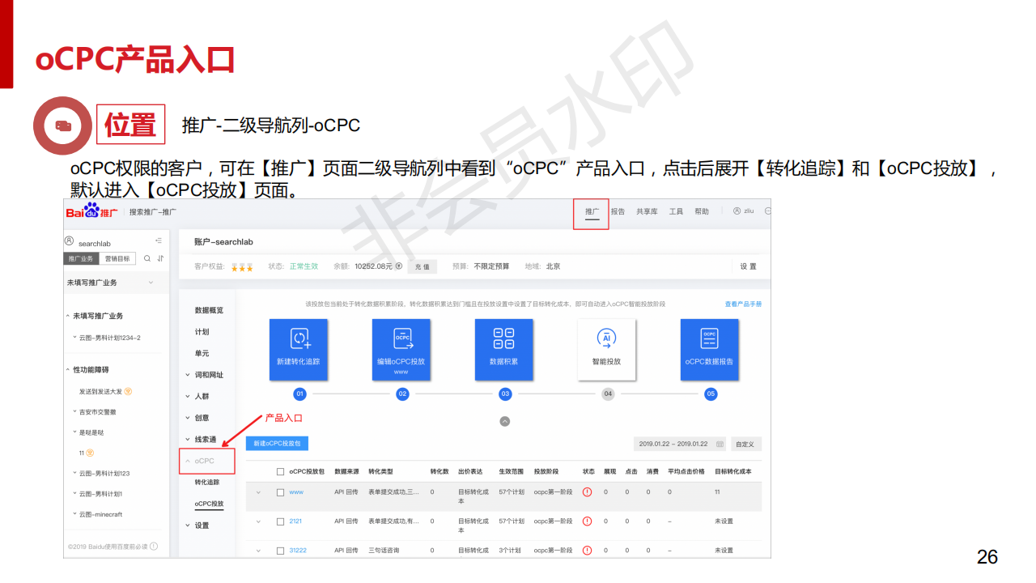
Task: Switch to the 推广 top navigation tab
Action: [x=592, y=211]
